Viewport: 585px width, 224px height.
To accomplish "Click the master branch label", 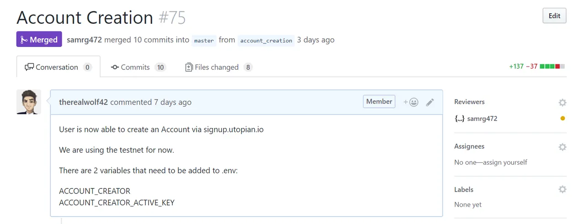I will pos(204,40).
